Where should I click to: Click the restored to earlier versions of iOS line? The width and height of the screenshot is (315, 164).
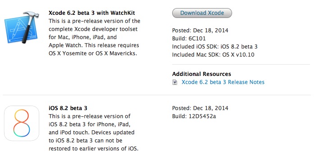pyautogui.click(x=93, y=149)
